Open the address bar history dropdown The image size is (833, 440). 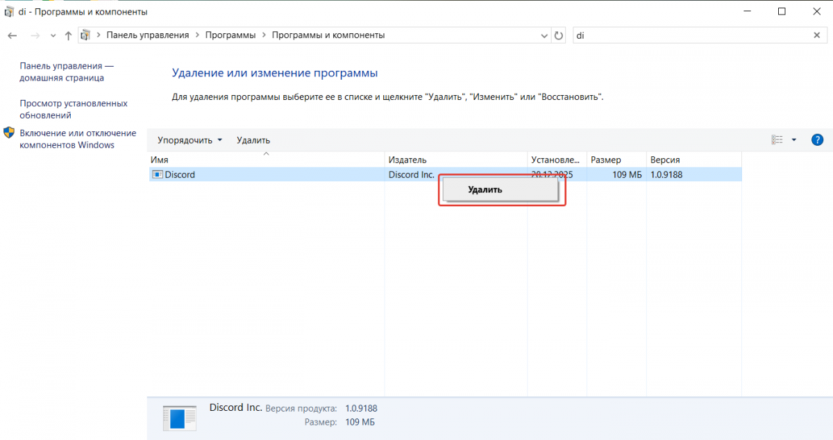point(544,35)
